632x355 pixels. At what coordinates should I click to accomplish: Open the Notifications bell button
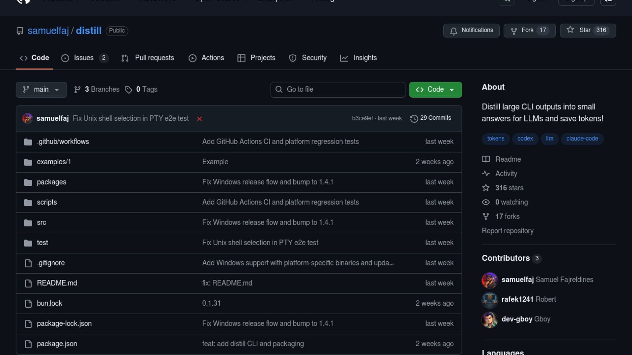(471, 30)
